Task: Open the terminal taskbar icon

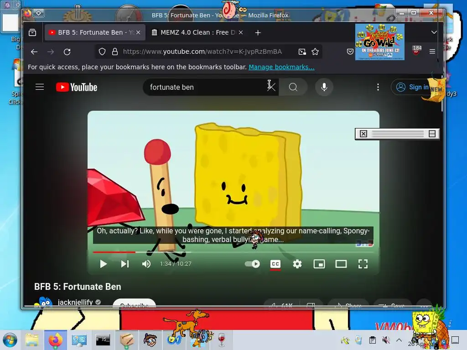Action: click(103, 340)
